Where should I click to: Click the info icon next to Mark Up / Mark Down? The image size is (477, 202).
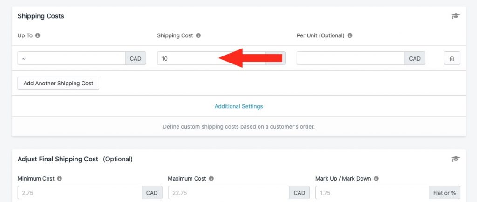376,179
